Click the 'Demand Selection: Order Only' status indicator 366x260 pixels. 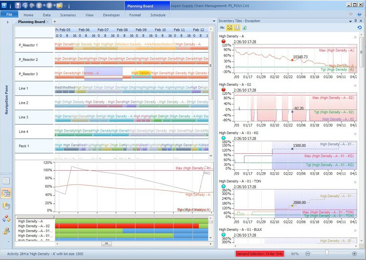point(259,254)
